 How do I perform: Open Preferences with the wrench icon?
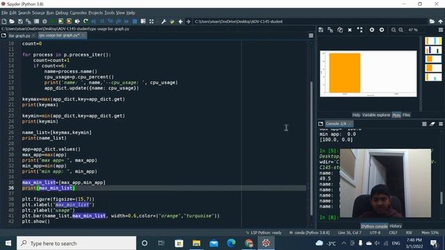164,22
